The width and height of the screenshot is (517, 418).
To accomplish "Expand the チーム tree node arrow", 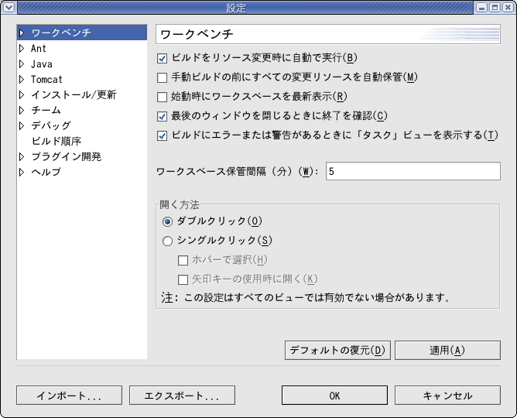I will coord(22,110).
